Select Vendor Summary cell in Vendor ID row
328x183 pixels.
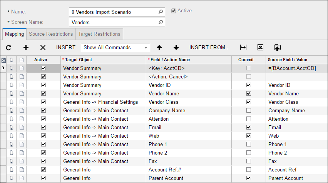pos(103,85)
